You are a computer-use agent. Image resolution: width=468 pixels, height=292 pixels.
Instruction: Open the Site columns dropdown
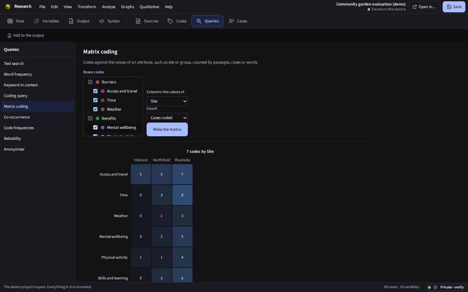[167, 101]
